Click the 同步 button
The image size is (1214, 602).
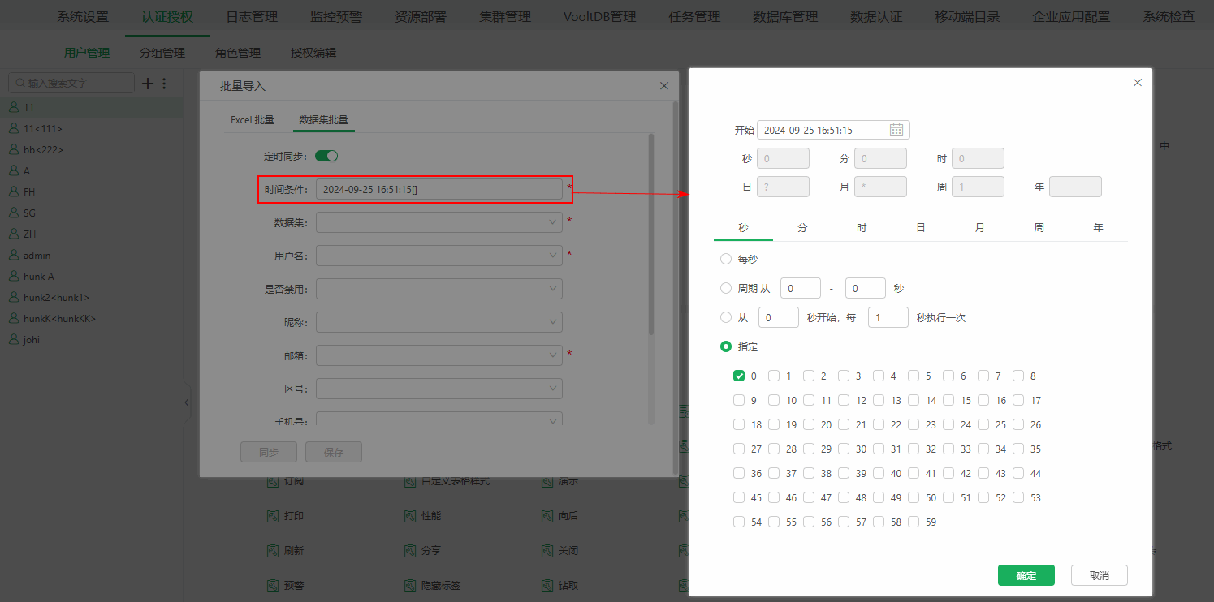pos(269,452)
